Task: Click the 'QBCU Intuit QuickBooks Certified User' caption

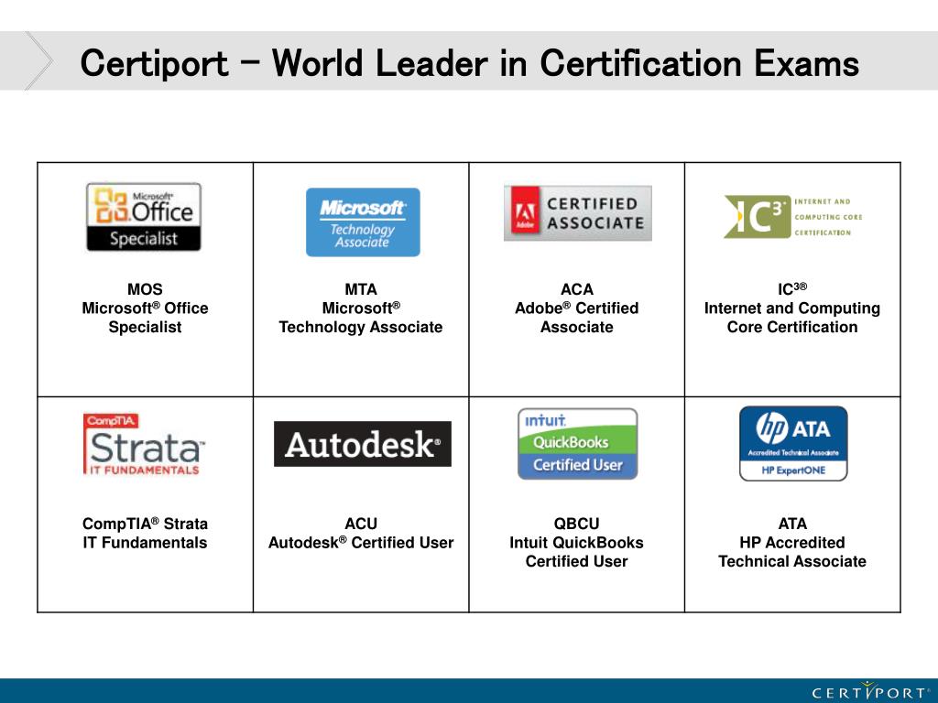Action: (577, 543)
